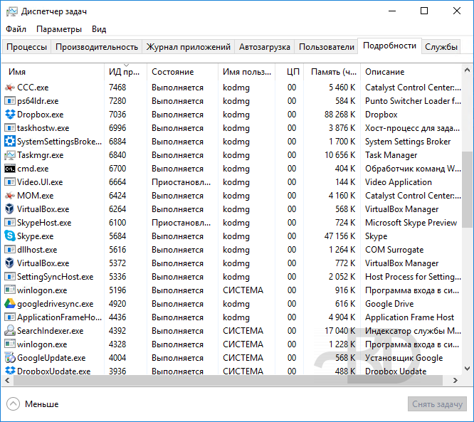474x422 pixels.
Task: Click the cmd.exe console icon
Action: pos(10,169)
